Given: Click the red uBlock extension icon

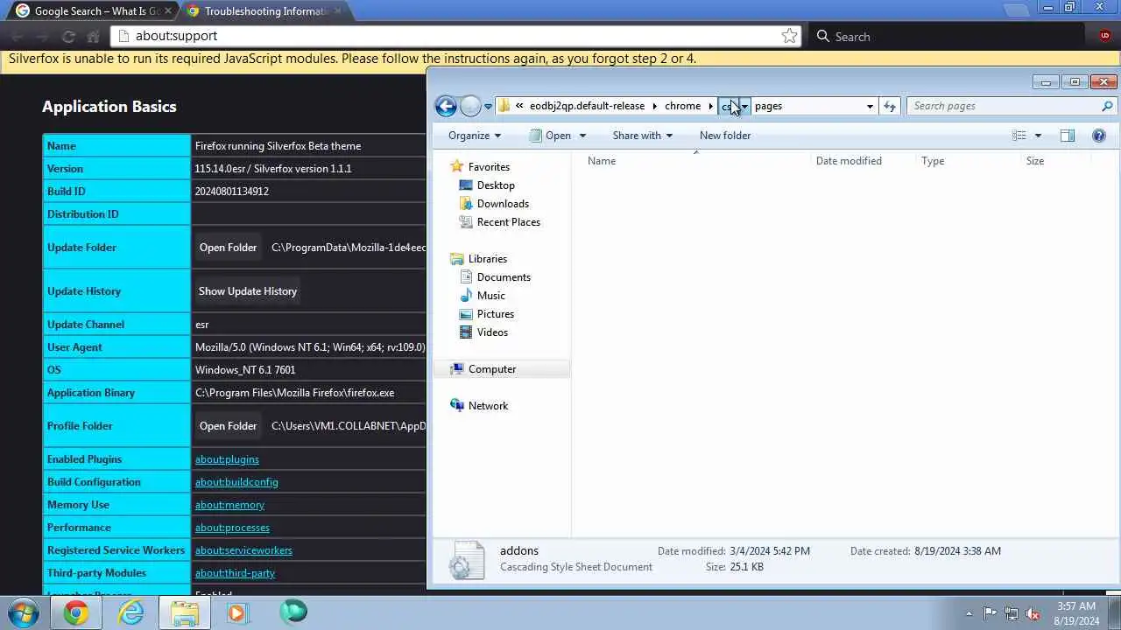Looking at the screenshot, I should point(1104,36).
